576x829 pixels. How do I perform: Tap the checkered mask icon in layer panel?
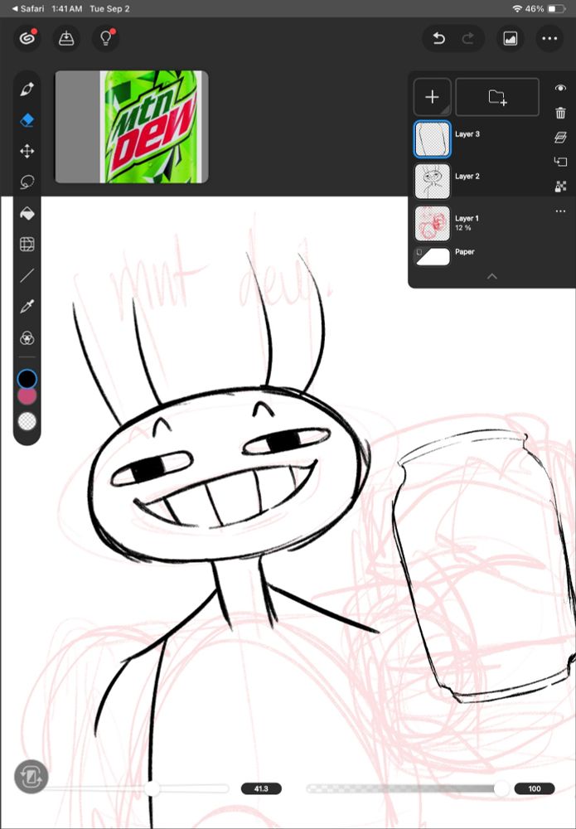click(x=561, y=186)
